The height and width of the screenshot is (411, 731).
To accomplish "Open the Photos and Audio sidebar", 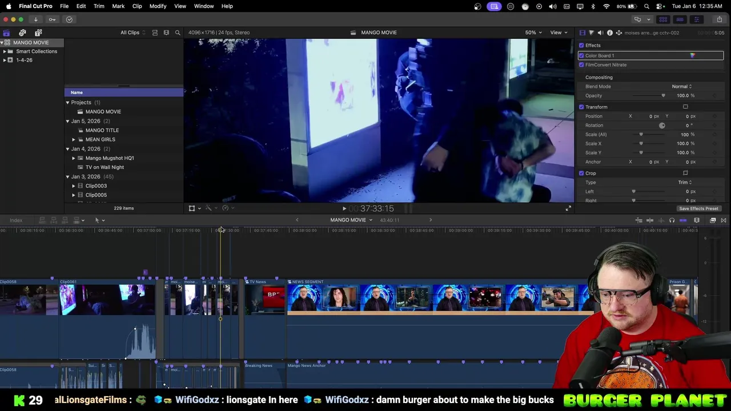I will point(22,33).
